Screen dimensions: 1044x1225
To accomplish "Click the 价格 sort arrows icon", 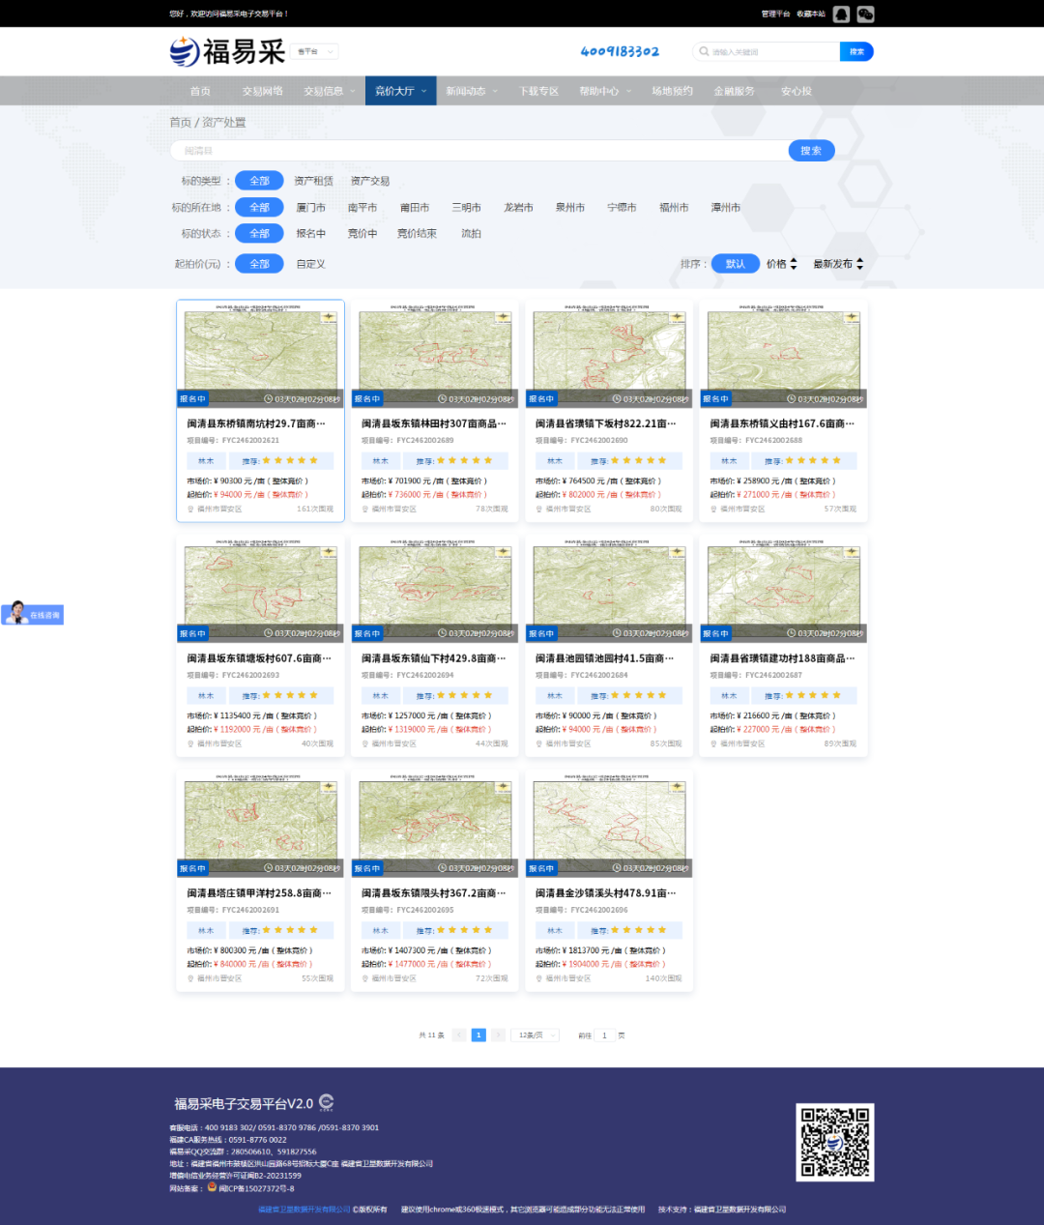I will click(x=794, y=264).
